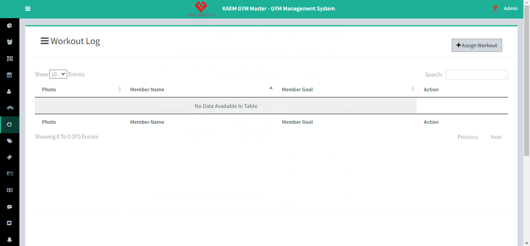Viewport: 530px width, 246px height.
Task: Open the Show entries count dropdown
Action: coord(58,74)
